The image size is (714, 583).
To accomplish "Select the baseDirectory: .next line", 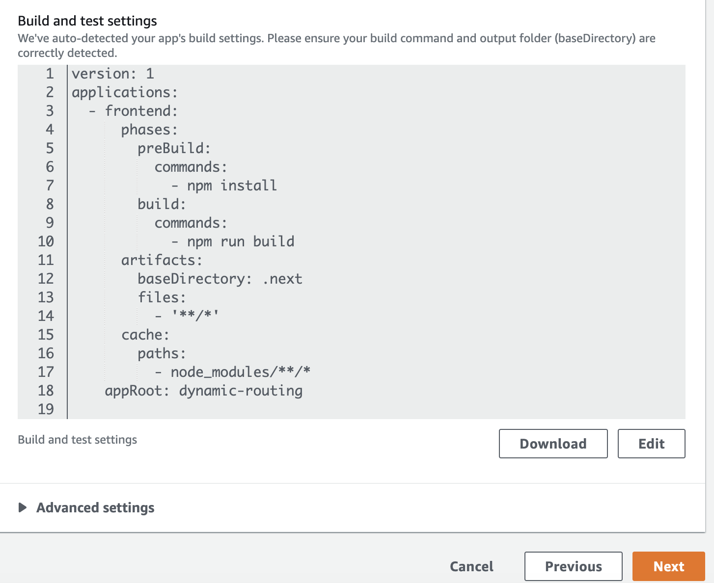I will pos(219,279).
